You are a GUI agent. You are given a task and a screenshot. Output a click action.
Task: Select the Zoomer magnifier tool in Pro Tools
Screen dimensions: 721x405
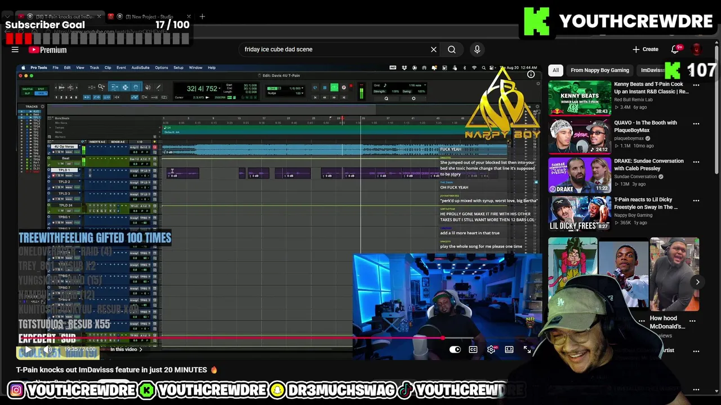tap(101, 87)
